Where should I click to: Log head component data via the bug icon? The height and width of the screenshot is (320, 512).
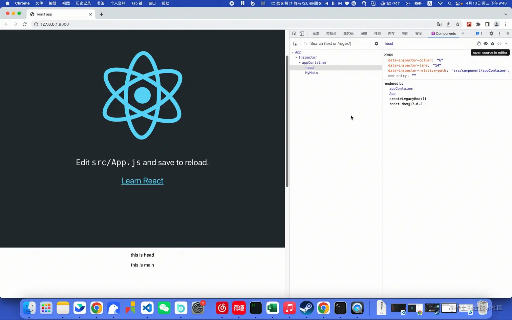(493, 43)
